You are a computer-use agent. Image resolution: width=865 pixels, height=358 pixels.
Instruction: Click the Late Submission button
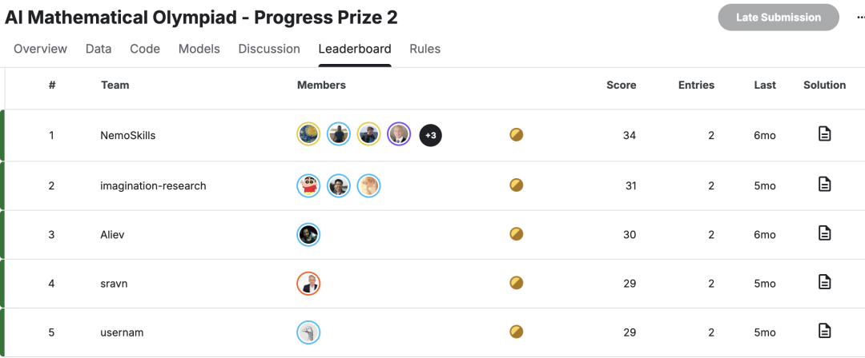point(778,18)
